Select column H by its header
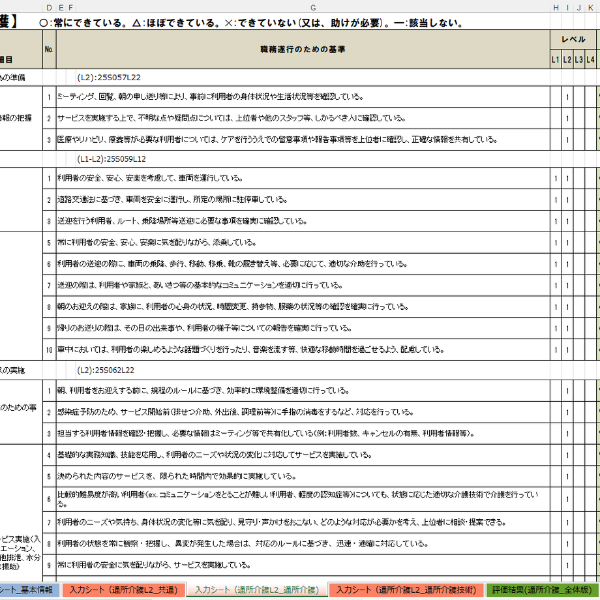 556,8
